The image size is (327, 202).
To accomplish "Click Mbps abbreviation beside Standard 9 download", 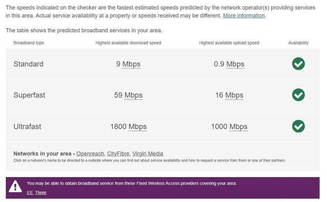I will coord(132,64).
